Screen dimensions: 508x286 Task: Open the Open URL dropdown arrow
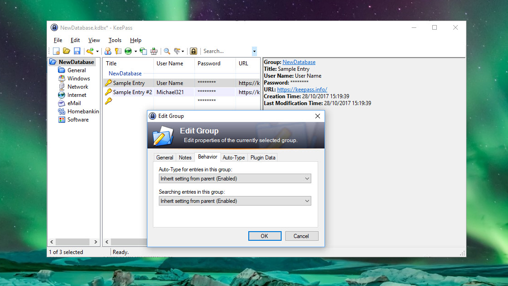coord(136,51)
